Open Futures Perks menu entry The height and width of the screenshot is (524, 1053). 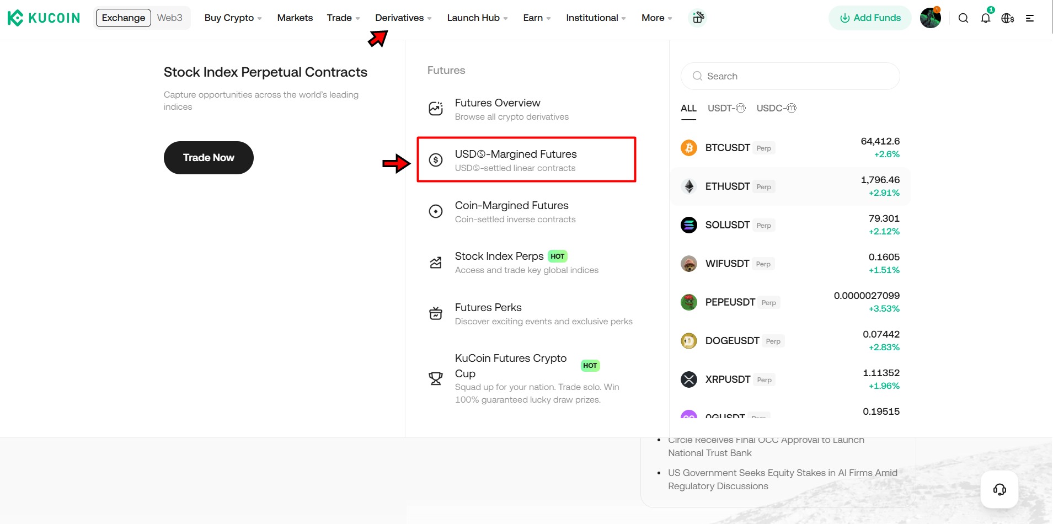pos(526,314)
